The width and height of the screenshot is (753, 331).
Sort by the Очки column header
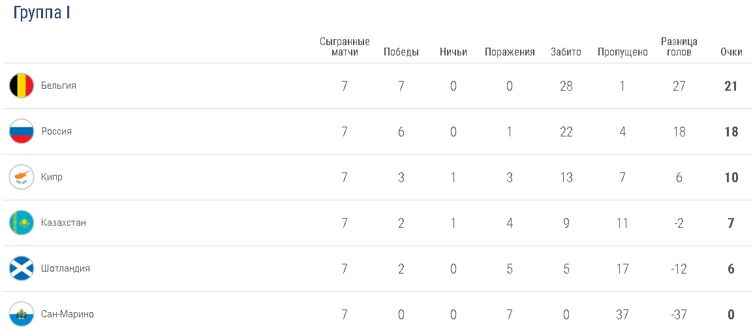tap(731, 52)
